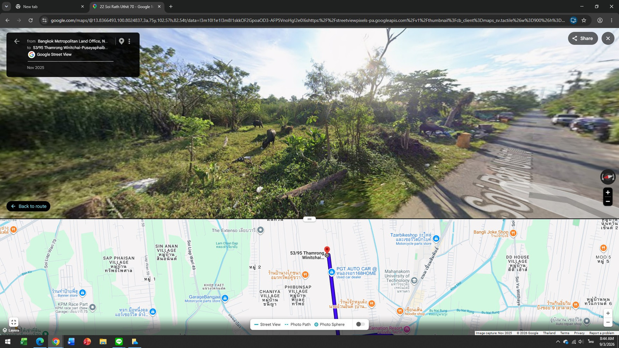Click the Share button
The image size is (619, 348).
[583, 38]
